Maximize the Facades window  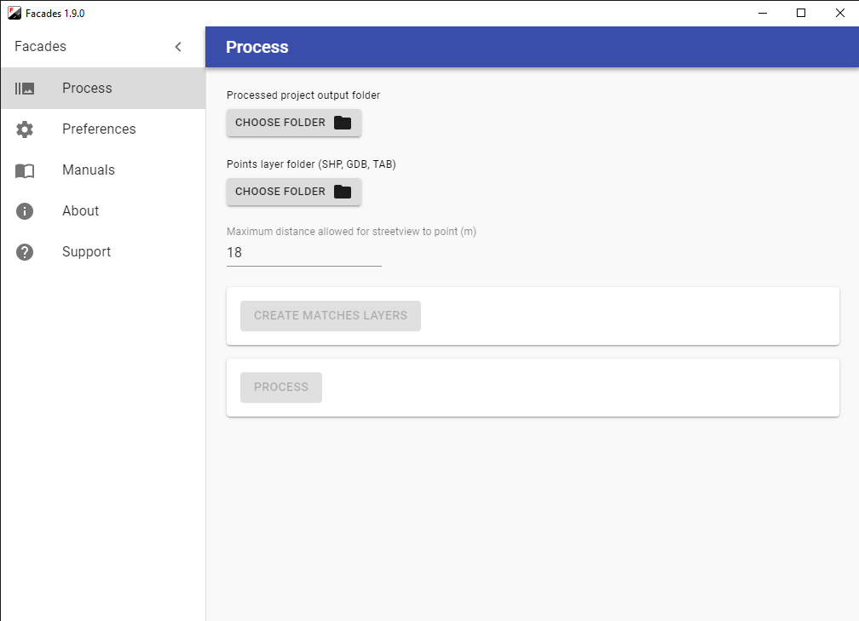click(801, 13)
